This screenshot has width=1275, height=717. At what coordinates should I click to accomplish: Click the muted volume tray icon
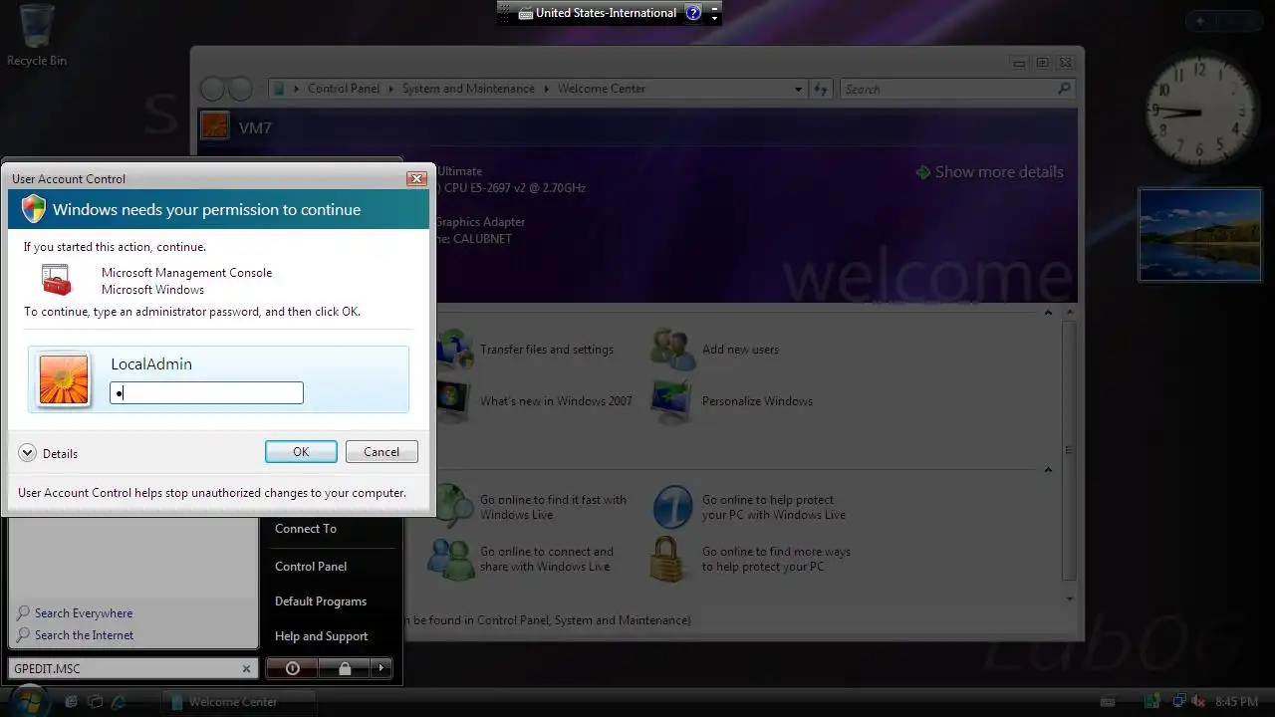click(x=1198, y=702)
